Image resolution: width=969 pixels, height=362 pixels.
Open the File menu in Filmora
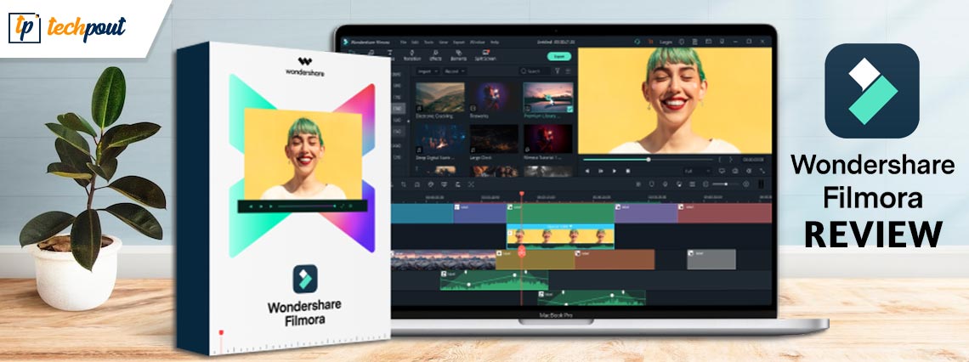tap(403, 42)
